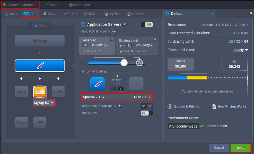Select the Cache node block
Viewport: 254px width, 154px height.
[x=21, y=91]
